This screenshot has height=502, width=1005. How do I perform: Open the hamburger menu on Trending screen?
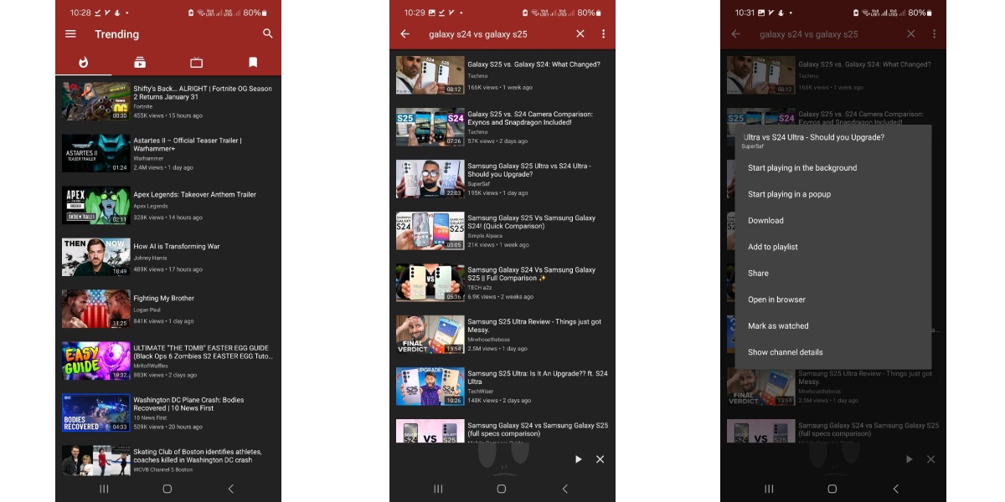pyautogui.click(x=70, y=34)
